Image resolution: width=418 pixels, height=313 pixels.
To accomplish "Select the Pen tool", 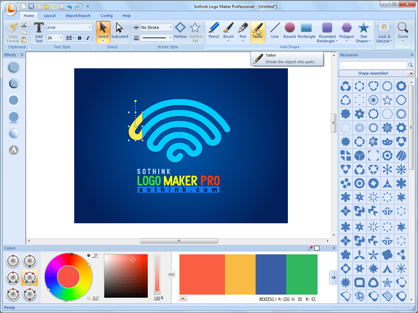I will pyautogui.click(x=242, y=31).
